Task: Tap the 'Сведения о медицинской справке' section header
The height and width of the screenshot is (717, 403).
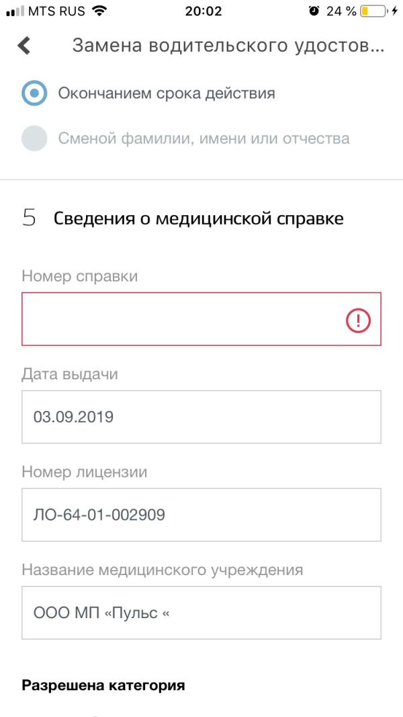Action: point(199,219)
